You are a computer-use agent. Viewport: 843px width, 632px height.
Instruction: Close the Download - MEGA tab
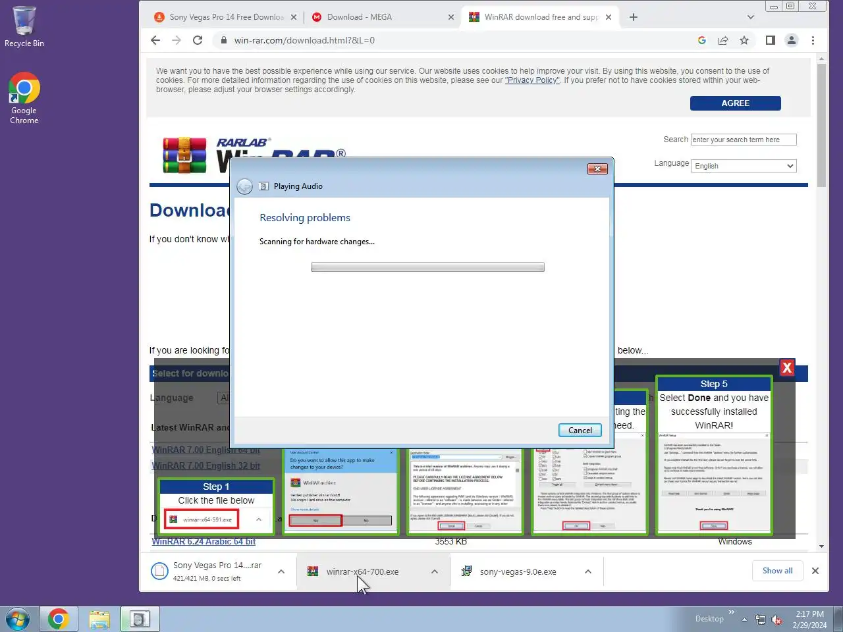pyautogui.click(x=451, y=17)
